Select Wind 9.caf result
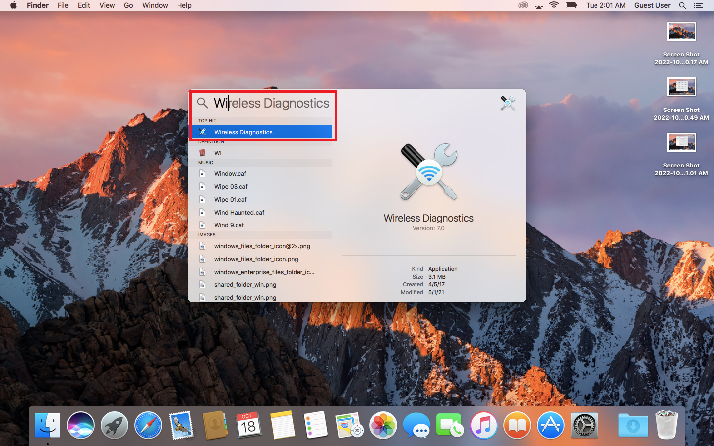Screen dimensions: 714x446 point(260,225)
